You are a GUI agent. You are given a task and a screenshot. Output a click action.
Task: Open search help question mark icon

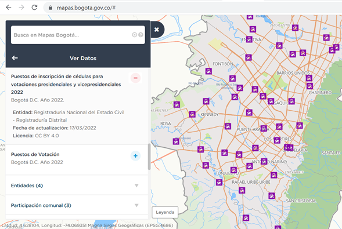pyautogui.click(x=141, y=35)
